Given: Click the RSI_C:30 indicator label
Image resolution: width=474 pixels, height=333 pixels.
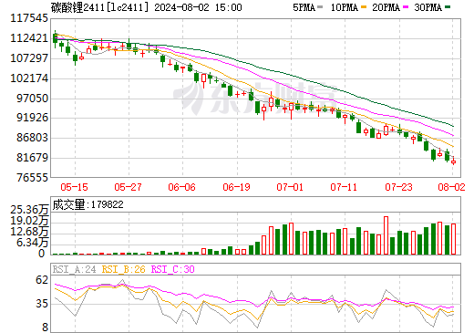Looking at the screenshot, I should (173, 269).
